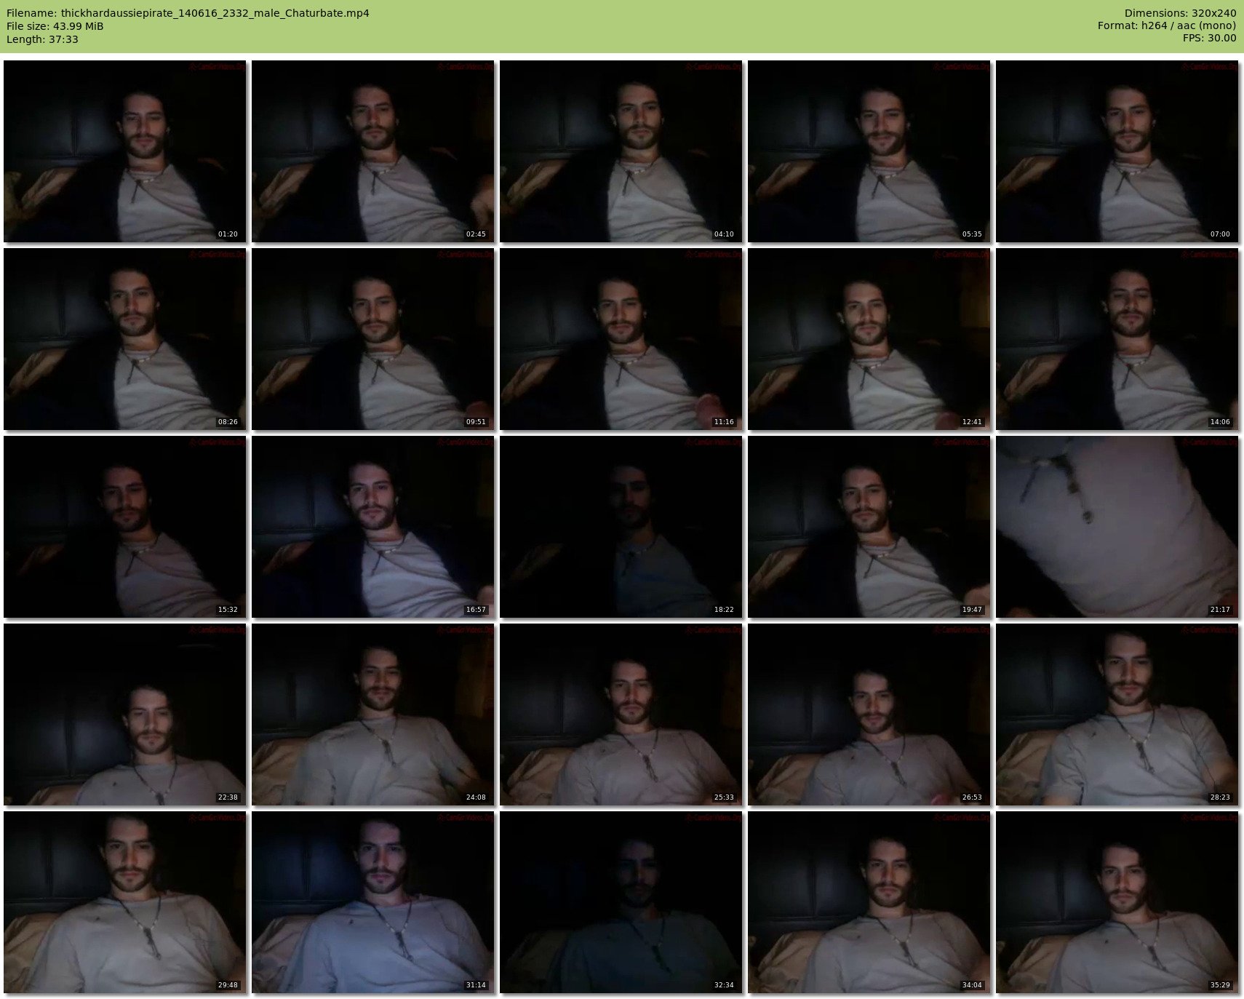Open the thumbnail labeled 11:16
Viewport: 1244px width, 999px height.
[x=621, y=339]
